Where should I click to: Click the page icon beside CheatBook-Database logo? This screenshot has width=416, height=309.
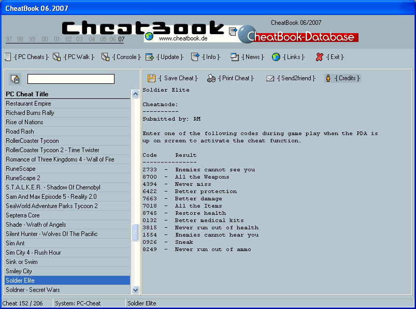tap(233, 31)
